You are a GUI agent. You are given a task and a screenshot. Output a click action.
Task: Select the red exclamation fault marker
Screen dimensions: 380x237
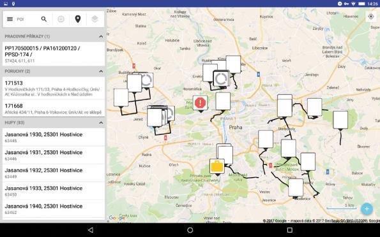tap(200, 103)
